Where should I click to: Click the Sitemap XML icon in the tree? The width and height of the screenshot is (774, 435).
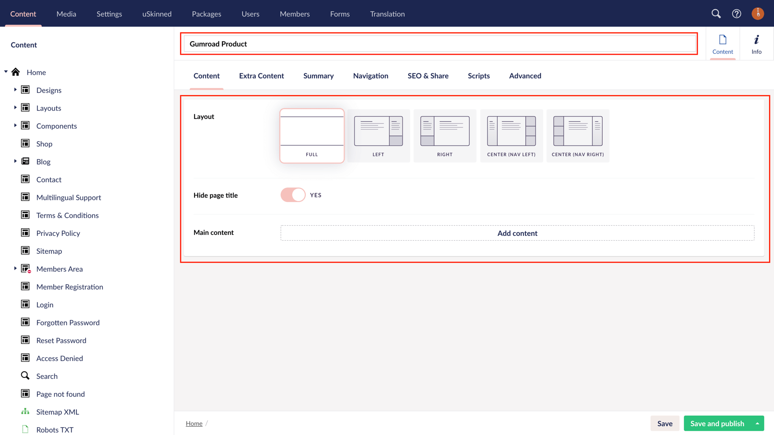pos(25,411)
